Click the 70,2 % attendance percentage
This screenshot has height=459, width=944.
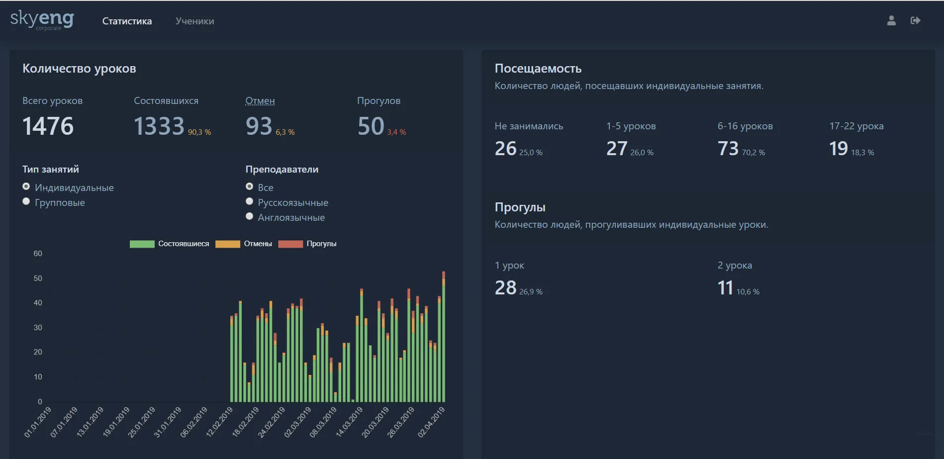pyautogui.click(x=754, y=153)
